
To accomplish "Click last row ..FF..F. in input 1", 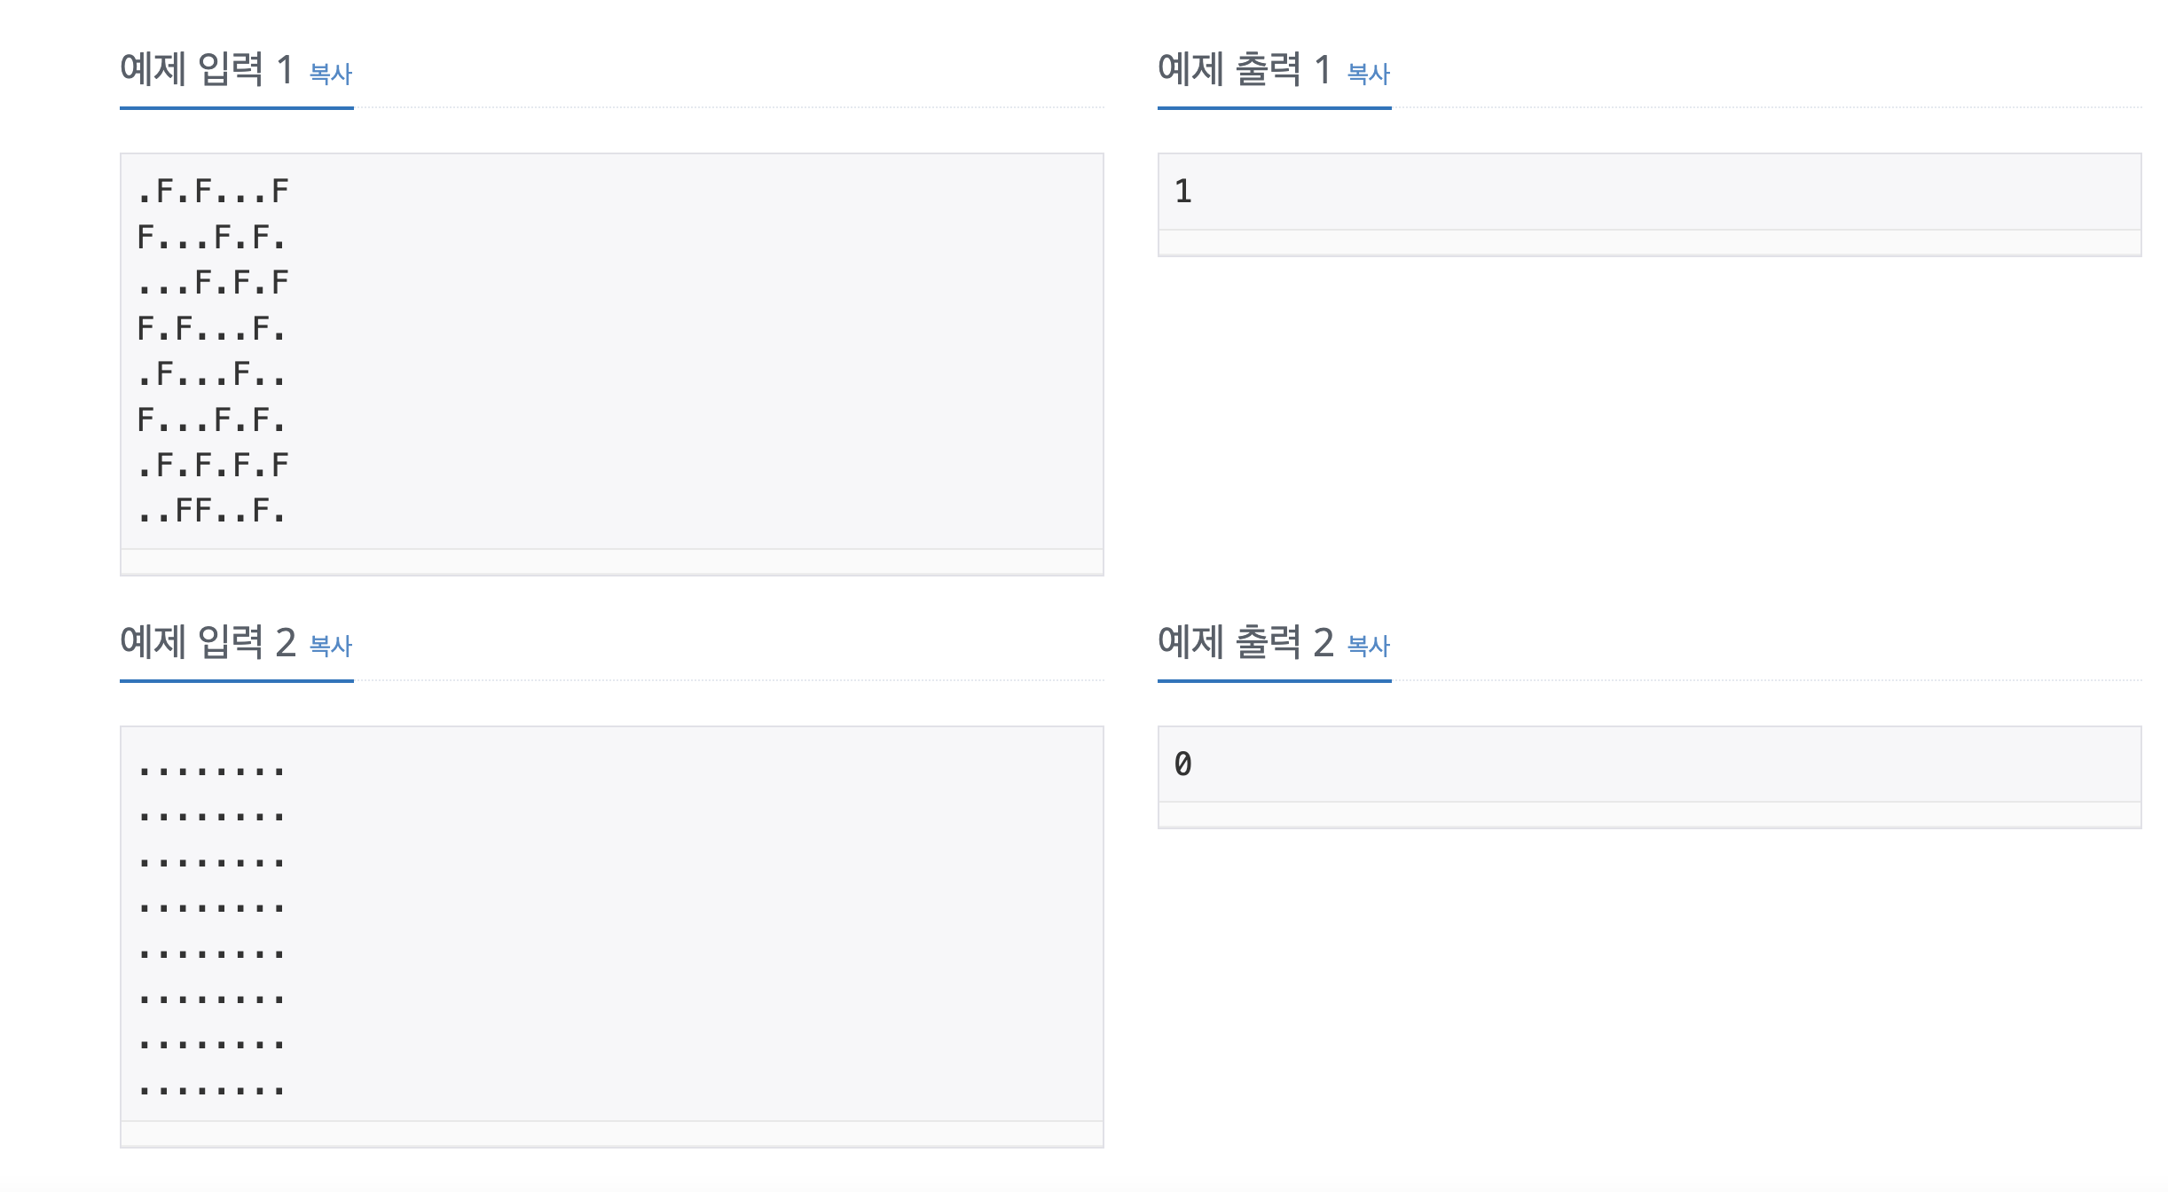I will pyautogui.click(x=213, y=511).
